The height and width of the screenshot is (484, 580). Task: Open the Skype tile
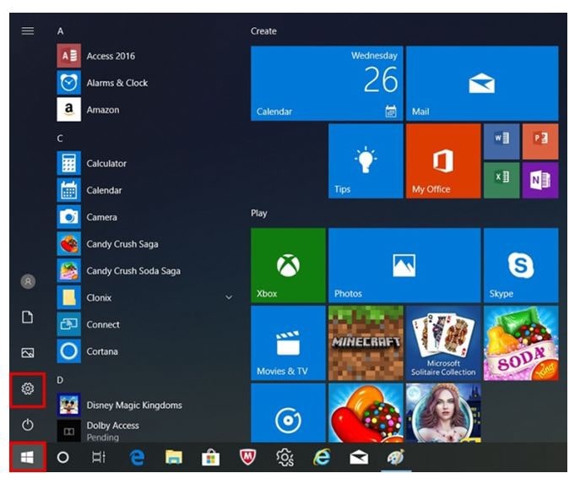521,265
